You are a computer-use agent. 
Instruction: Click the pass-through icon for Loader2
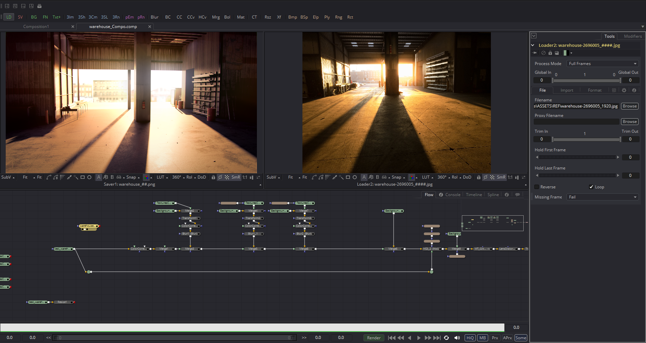click(x=544, y=53)
